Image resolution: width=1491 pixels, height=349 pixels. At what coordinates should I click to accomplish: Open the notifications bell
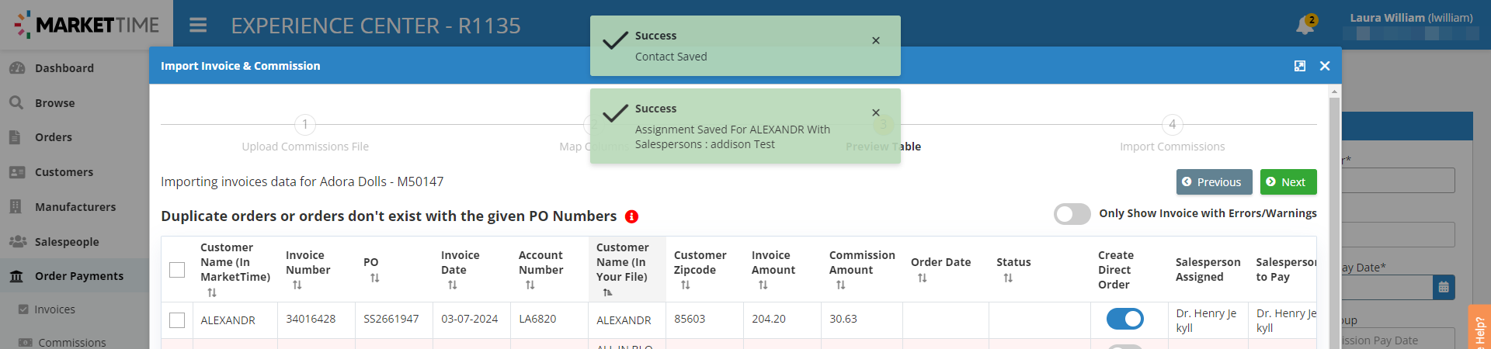tap(1305, 26)
